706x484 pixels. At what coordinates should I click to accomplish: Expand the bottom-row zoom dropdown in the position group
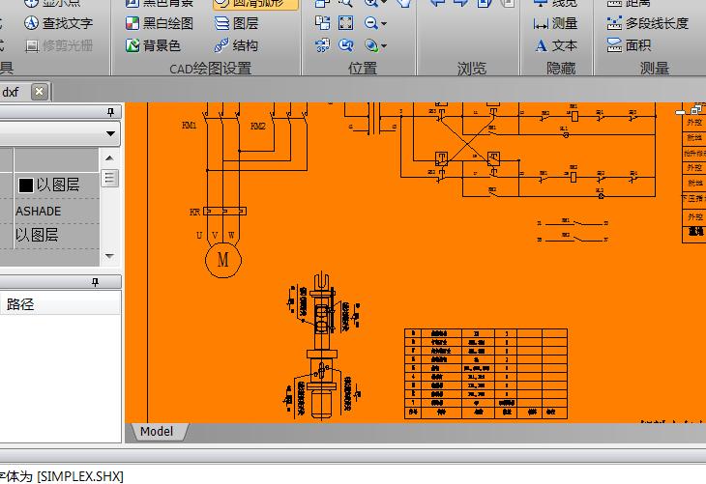(x=384, y=46)
